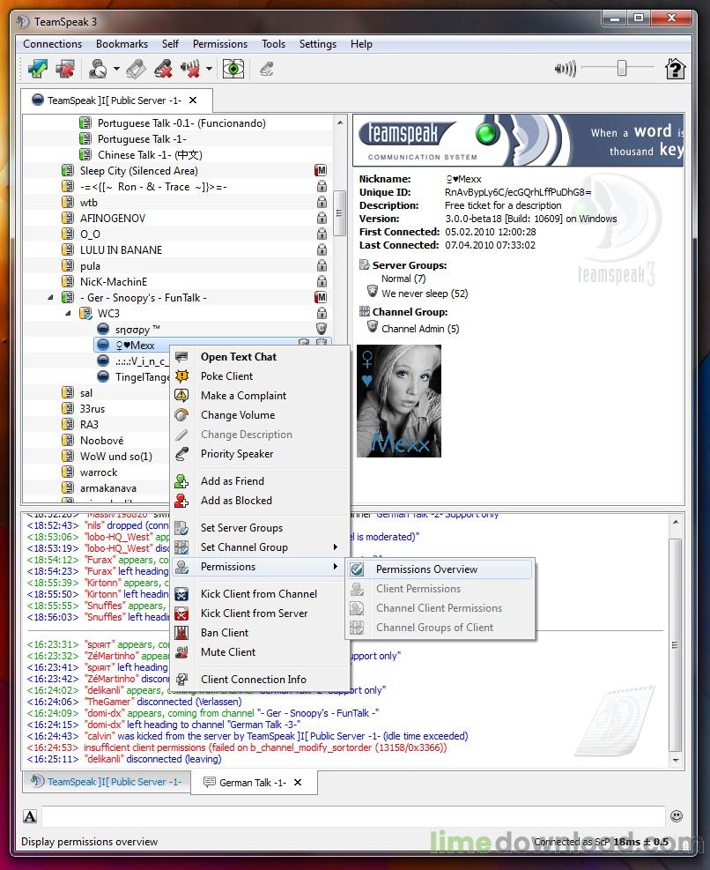Switch to the German Talk -1- tab
This screenshot has height=870, width=710.
coord(254,782)
